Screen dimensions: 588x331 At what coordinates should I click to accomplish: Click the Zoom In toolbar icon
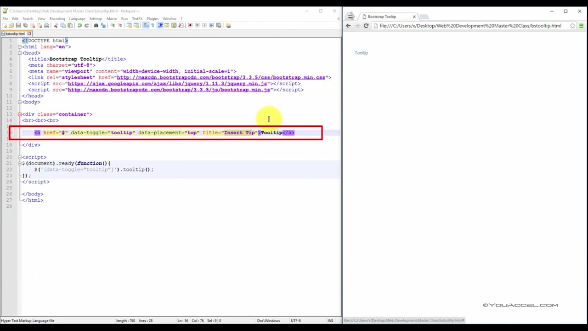pyautogui.click(x=112, y=25)
